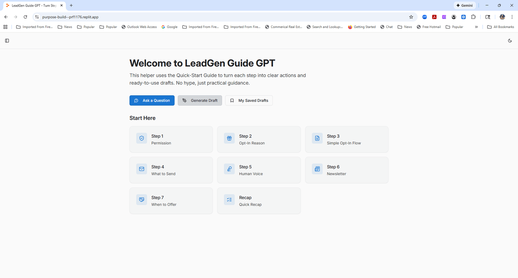Open the Step 1 Permission card
Image resolution: width=518 pixels, height=278 pixels.
171,139
